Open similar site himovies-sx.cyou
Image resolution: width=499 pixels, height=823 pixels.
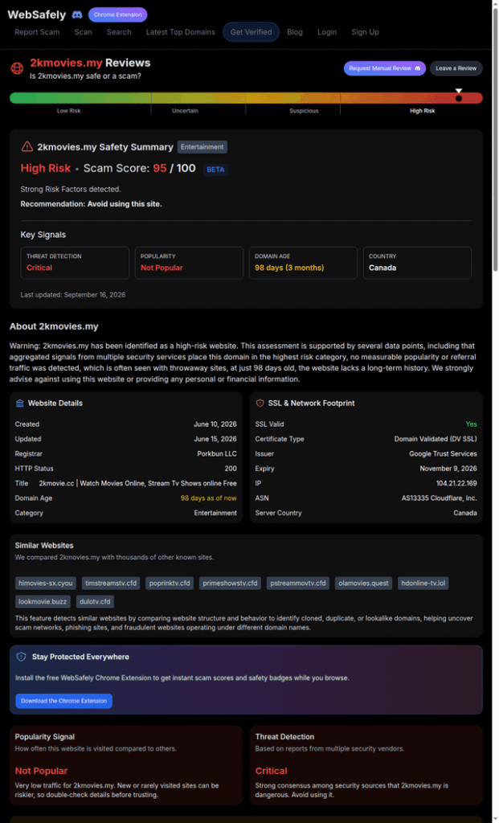(x=46, y=583)
